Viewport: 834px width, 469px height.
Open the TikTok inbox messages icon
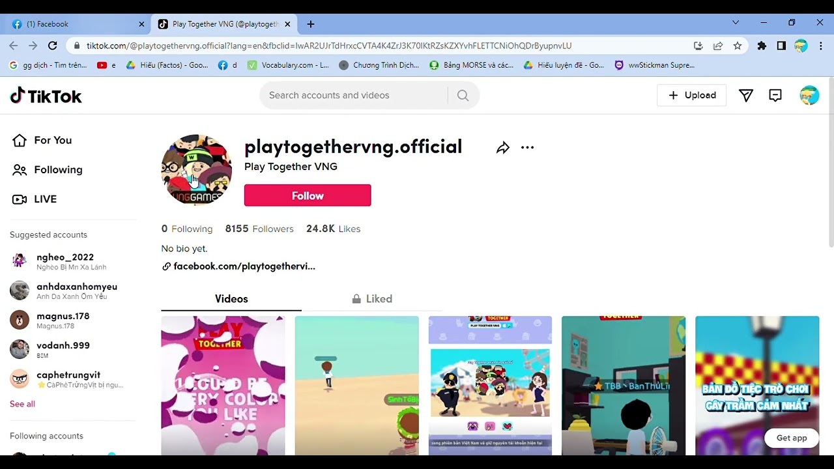(x=775, y=96)
